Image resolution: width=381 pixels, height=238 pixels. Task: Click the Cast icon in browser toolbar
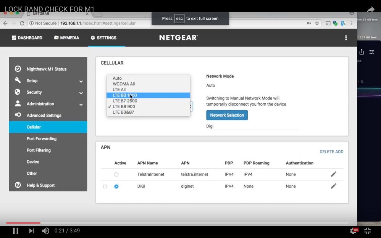(328, 23)
